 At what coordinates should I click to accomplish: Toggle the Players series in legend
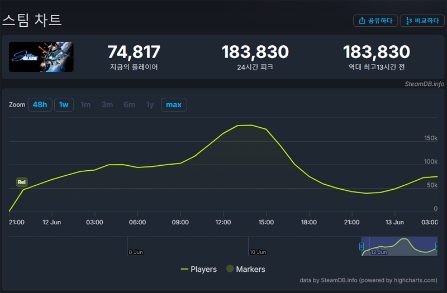199,269
